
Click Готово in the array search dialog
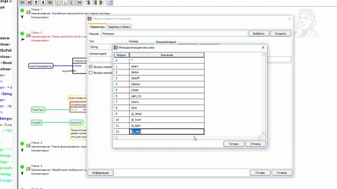coord(260,173)
